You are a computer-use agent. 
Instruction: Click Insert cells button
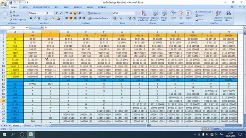point(173,15)
